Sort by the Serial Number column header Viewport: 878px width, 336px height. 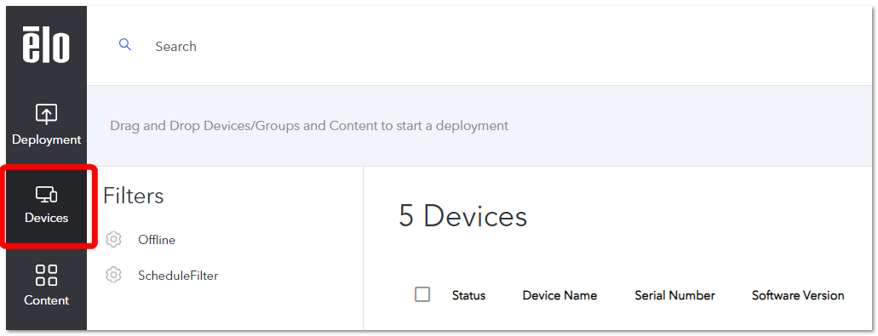pos(674,295)
